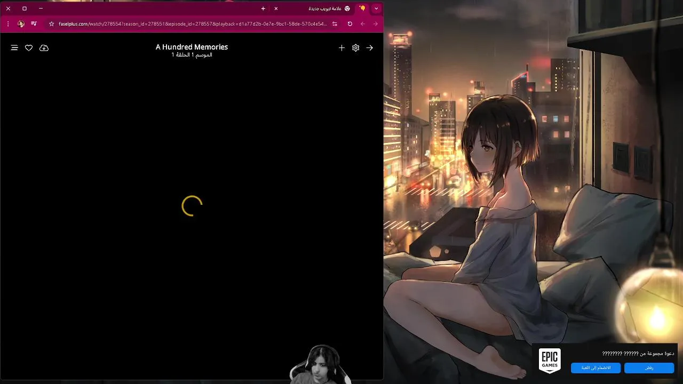Maximize the browser window
The width and height of the screenshot is (683, 384).
point(25,9)
